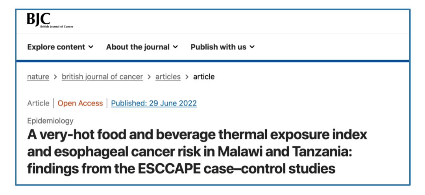Click the arrow after british journal of cancer
The height and width of the screenshot is (195, 425).
coord(149,77)
